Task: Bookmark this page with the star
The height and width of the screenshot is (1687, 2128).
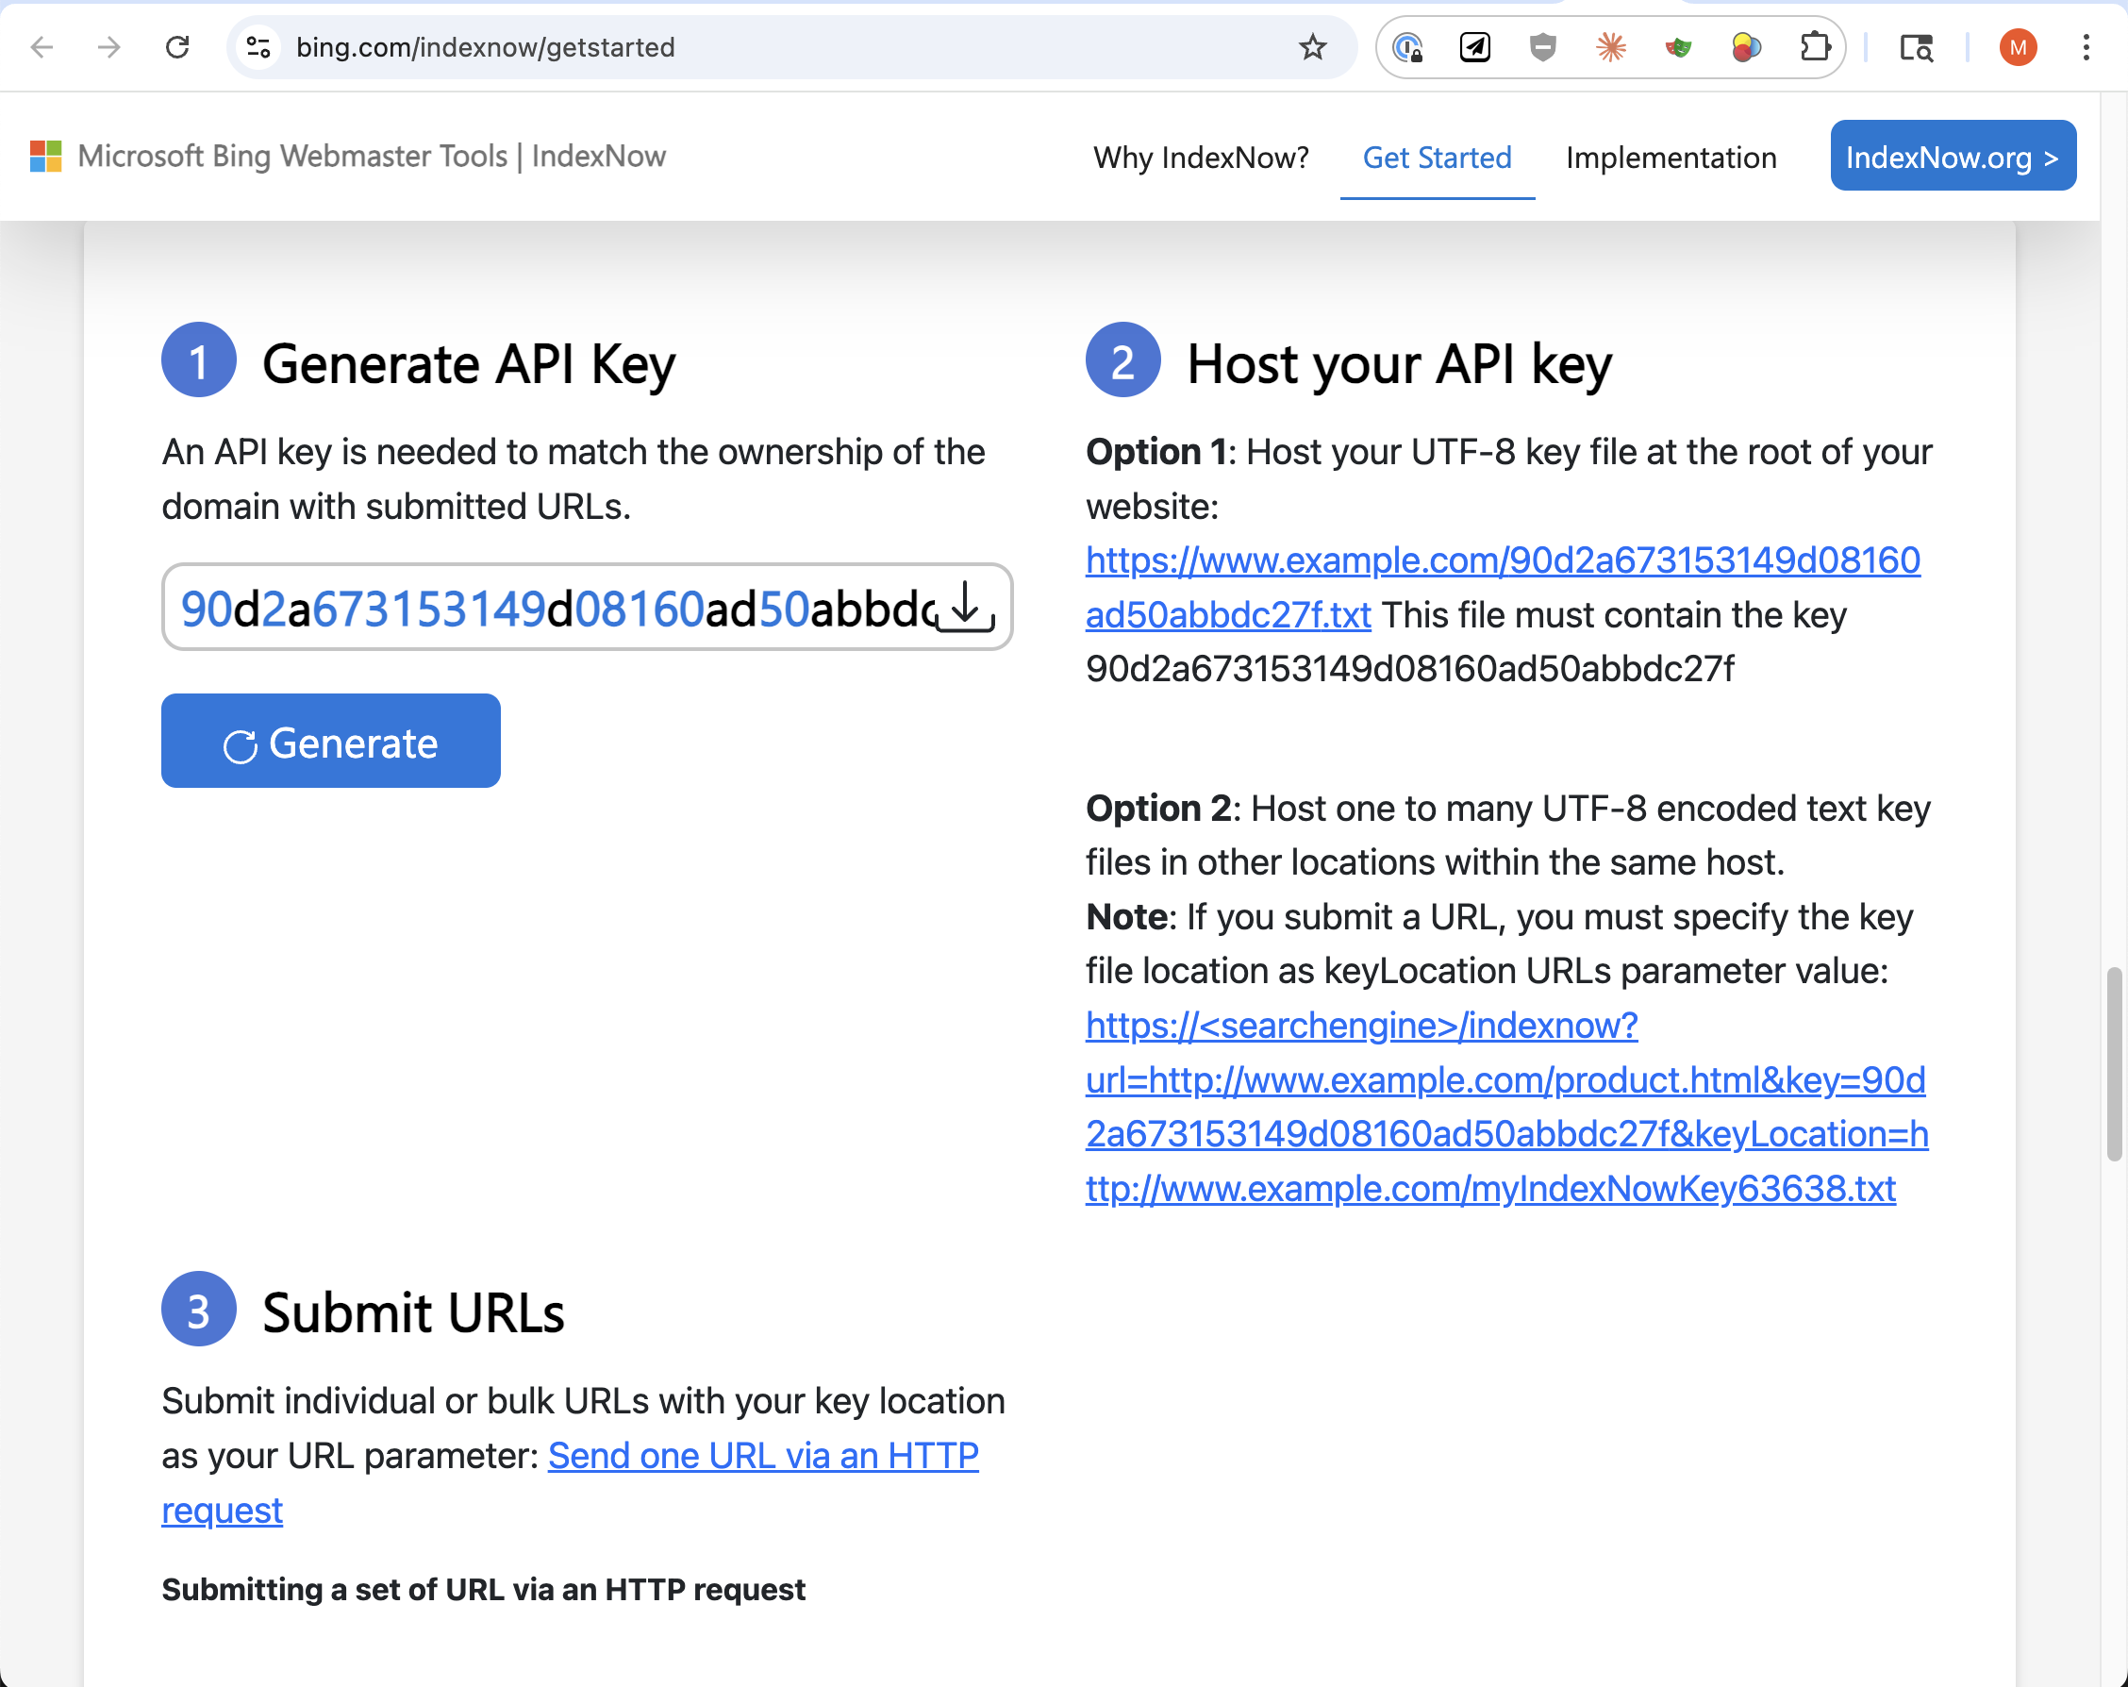Action: pyautogui.click(x=1312, y=46)
